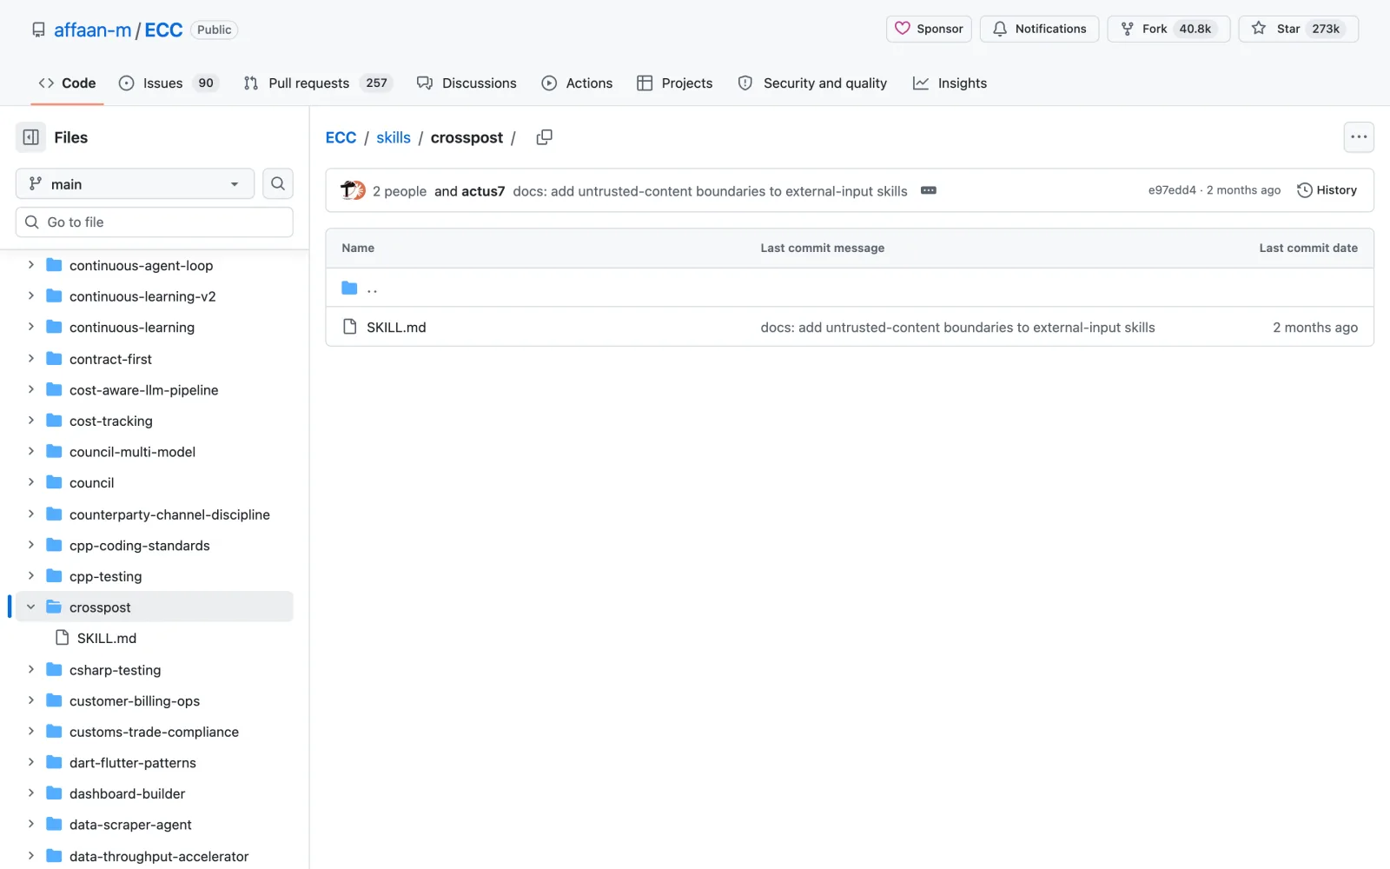Image resolution: width=1390 pixels, height=869 pixels.
Task: Fork the repository
Action: pos(1168,29)
